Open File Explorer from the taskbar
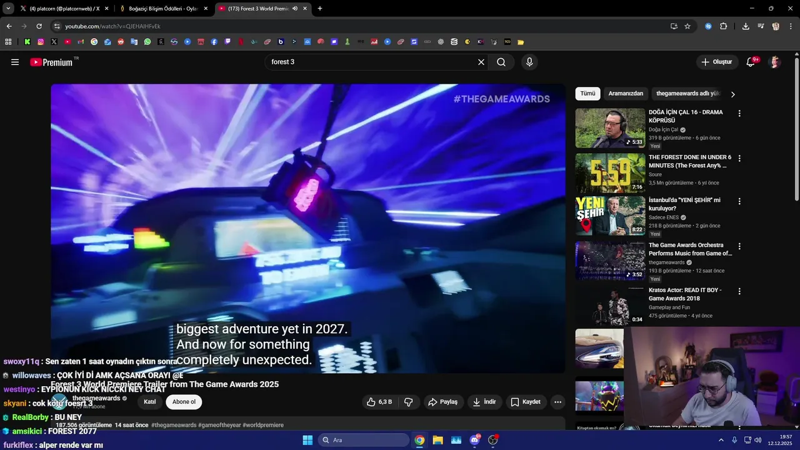 (437, 440)
